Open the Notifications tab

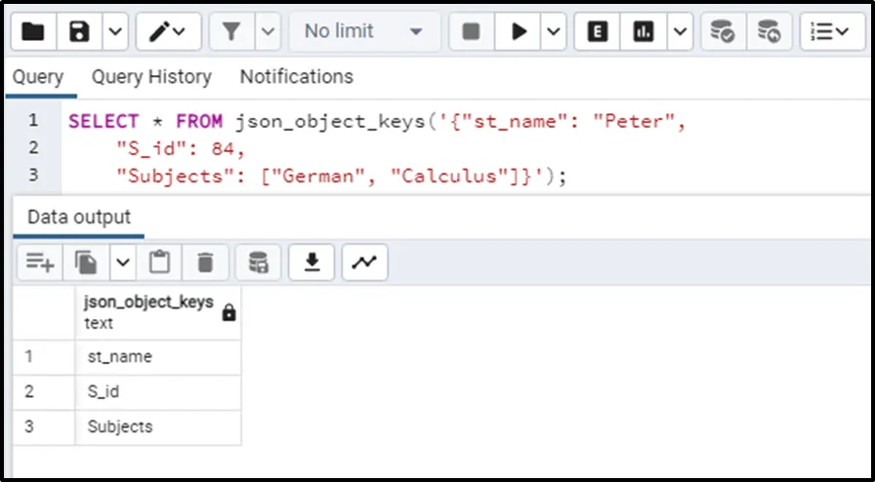(297, 76)
